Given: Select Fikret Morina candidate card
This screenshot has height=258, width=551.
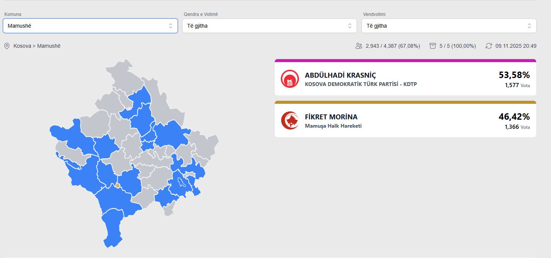Looking at the screenshot, I should 405,120.
